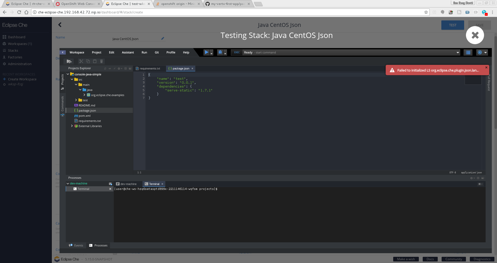Click the Cut scissors icon
Screen dimensions: 497x263
coord(81,61)
